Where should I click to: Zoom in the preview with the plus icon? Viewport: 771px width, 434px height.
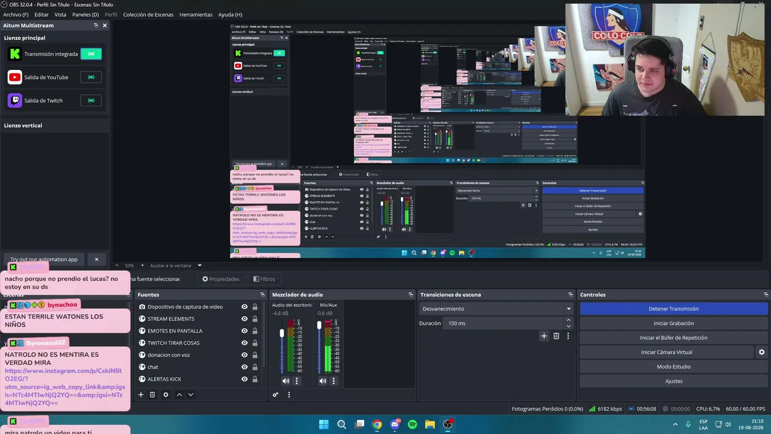click(x=142, y=265)
